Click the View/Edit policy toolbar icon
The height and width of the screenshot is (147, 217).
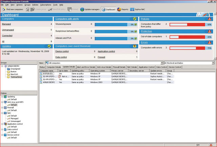(50, 9)
